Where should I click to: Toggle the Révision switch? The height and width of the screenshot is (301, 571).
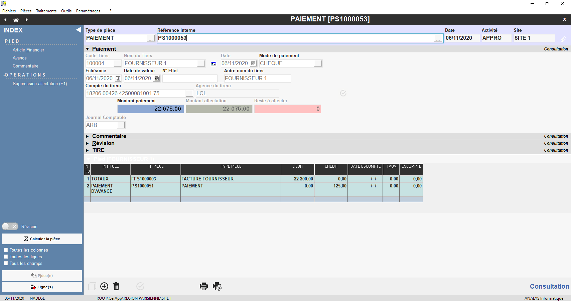pyautogui.click(x=10, y=227)
